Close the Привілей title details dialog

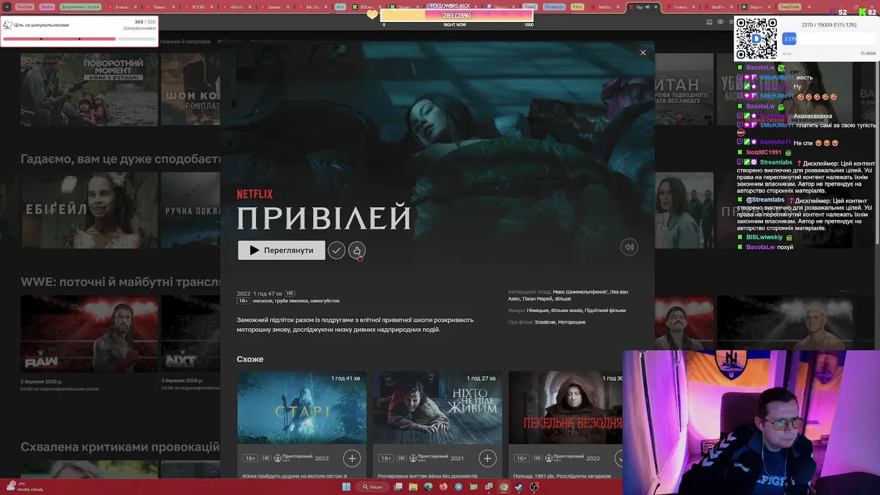[x=643, y=52]
